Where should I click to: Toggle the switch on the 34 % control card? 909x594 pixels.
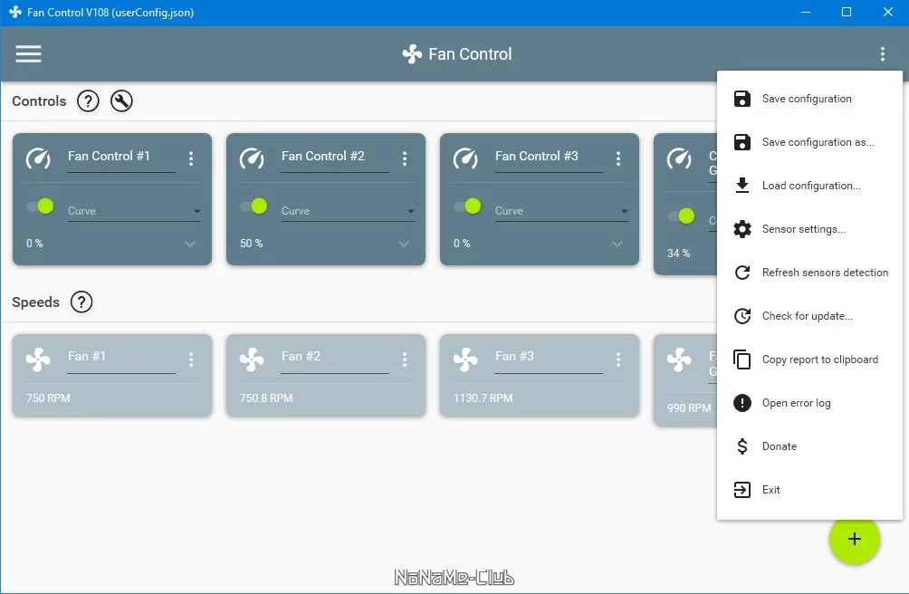pyautogui.click(x=682, y=216)
